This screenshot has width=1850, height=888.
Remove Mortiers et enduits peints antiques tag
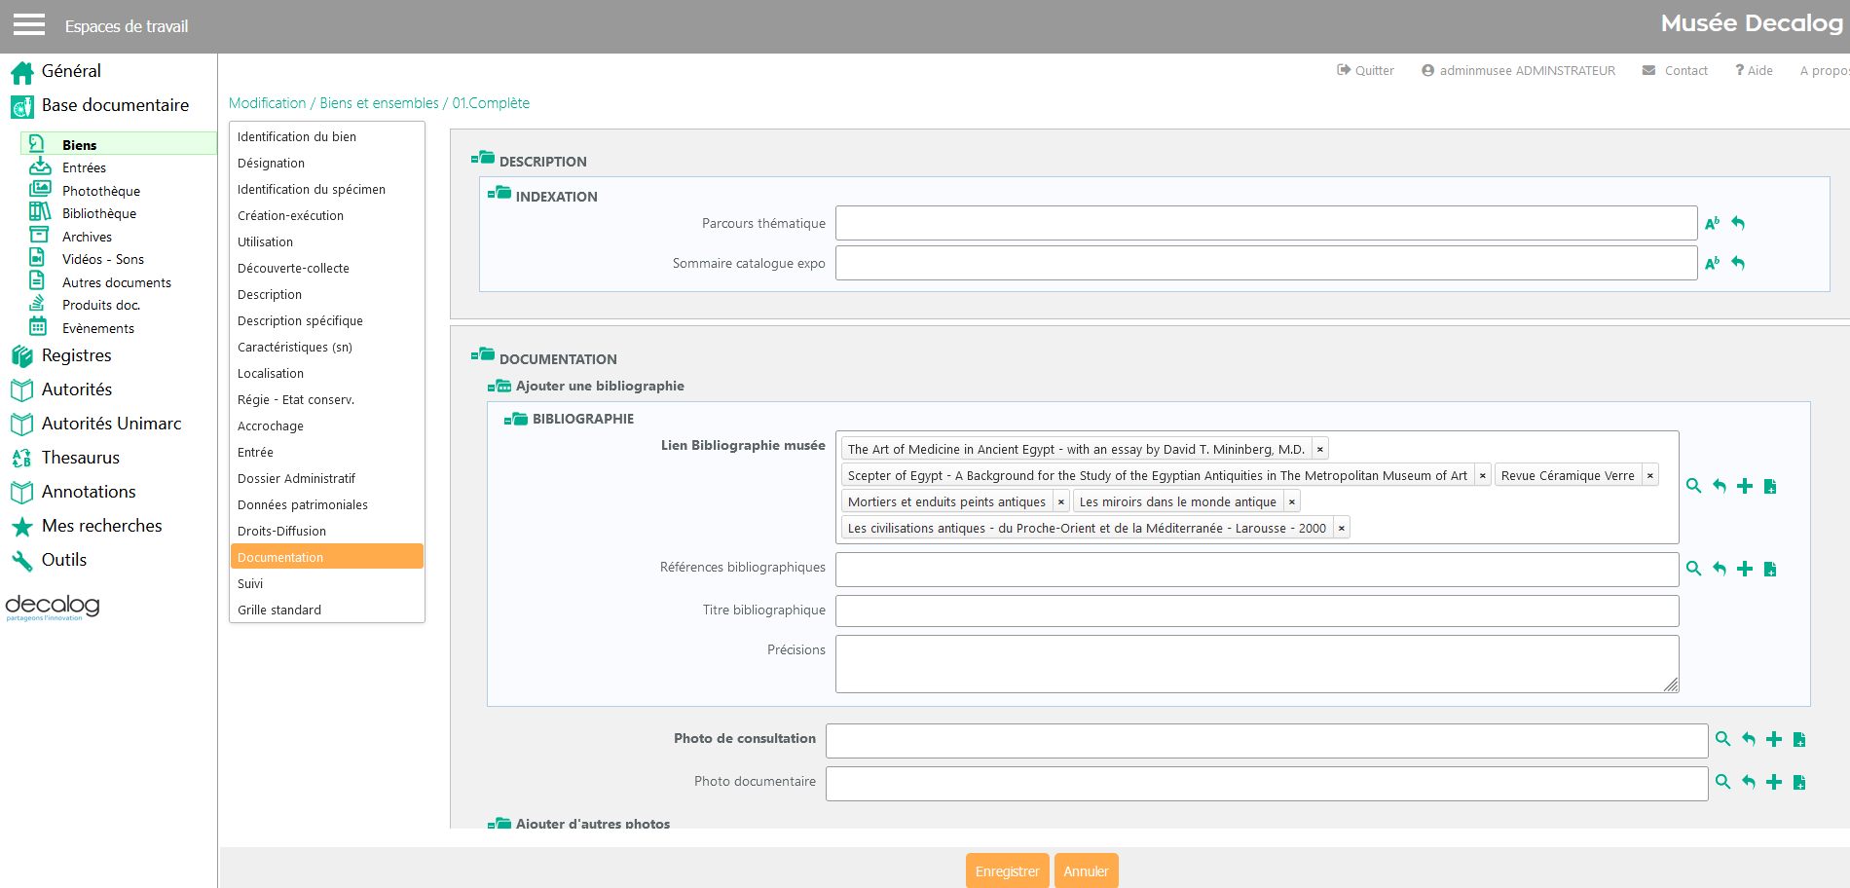click(x=1060, y=502)
